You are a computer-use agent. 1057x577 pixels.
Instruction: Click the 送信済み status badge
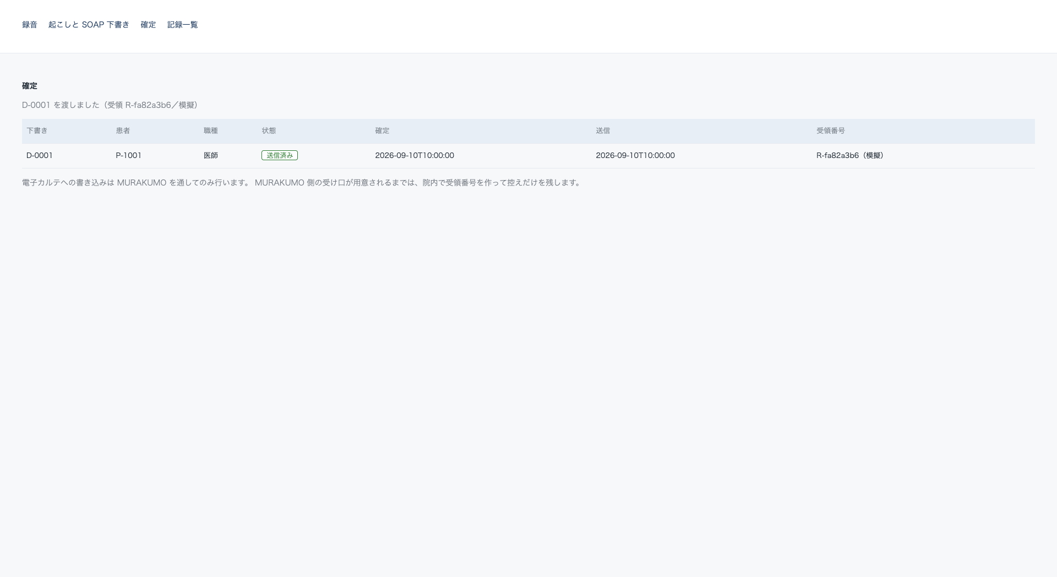click(280, 155)
